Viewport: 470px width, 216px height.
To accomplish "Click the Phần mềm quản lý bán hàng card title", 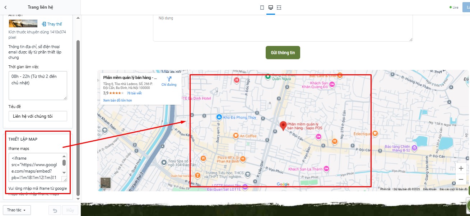I will click(x=130, y=77).
